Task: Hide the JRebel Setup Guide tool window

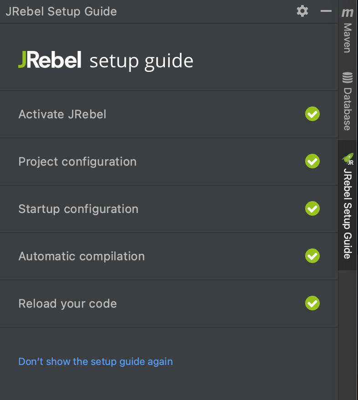Action: 326,11
